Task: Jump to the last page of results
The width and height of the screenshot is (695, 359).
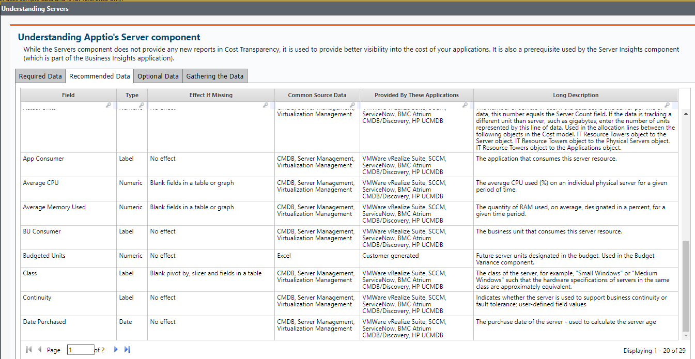Action: pos(127,350)
